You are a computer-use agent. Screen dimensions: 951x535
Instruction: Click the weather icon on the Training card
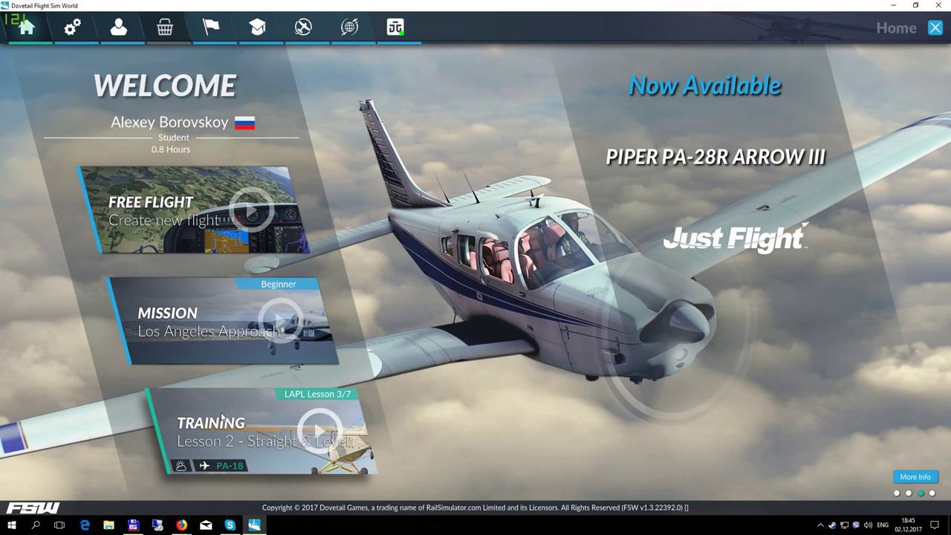pos(181,466)
